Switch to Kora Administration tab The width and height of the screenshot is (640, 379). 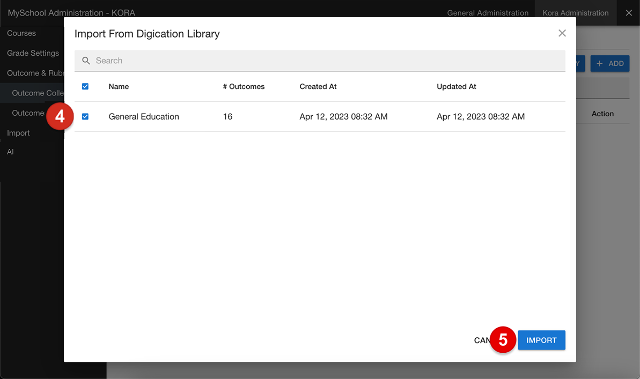point(575,13)
